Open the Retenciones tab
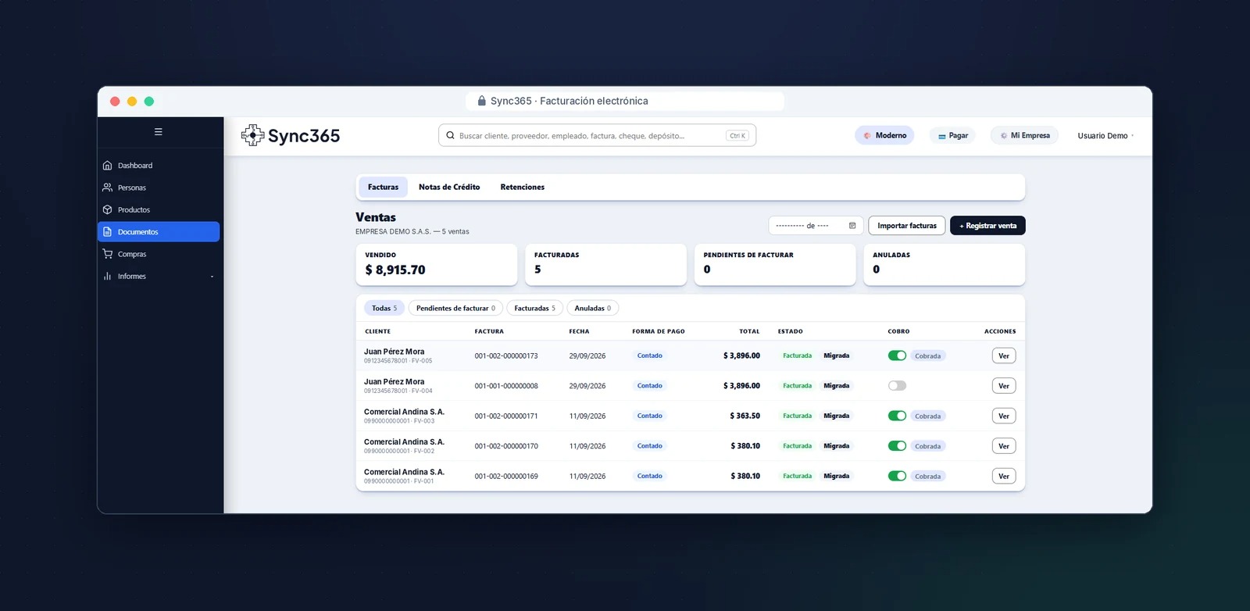 coord(523,187)
